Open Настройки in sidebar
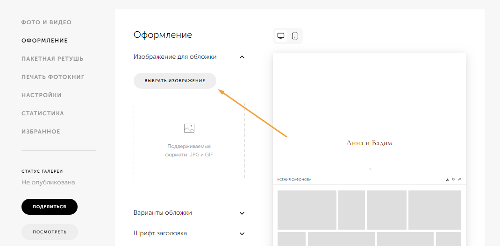500x246 pixels. tap(42, 95)
